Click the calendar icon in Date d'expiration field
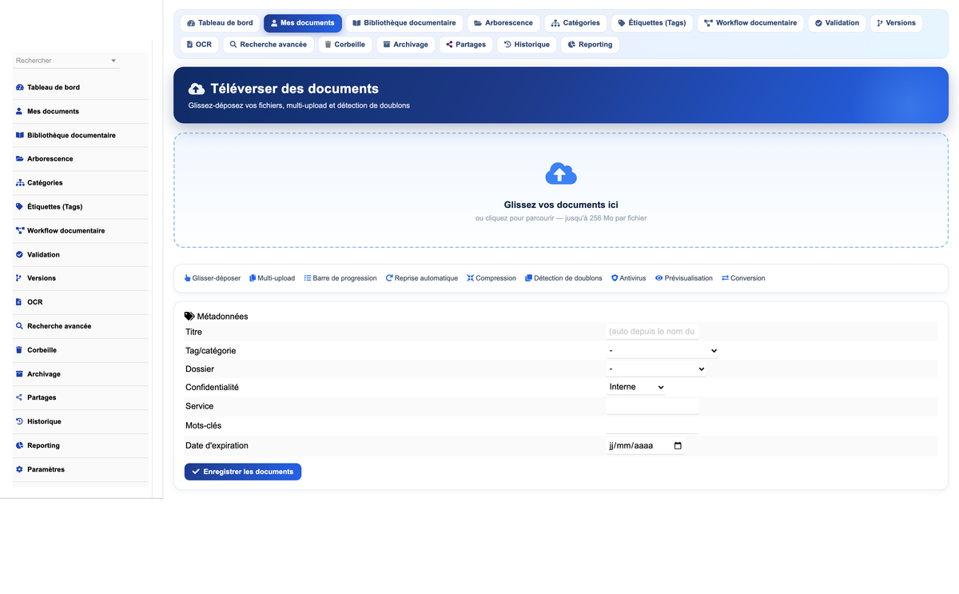 point(678,446)
